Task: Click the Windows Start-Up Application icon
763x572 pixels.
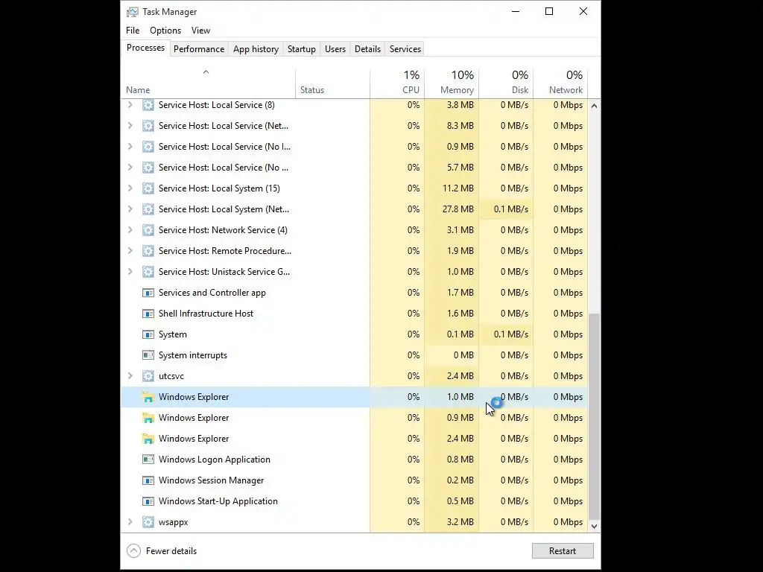Action: (148, 501)
